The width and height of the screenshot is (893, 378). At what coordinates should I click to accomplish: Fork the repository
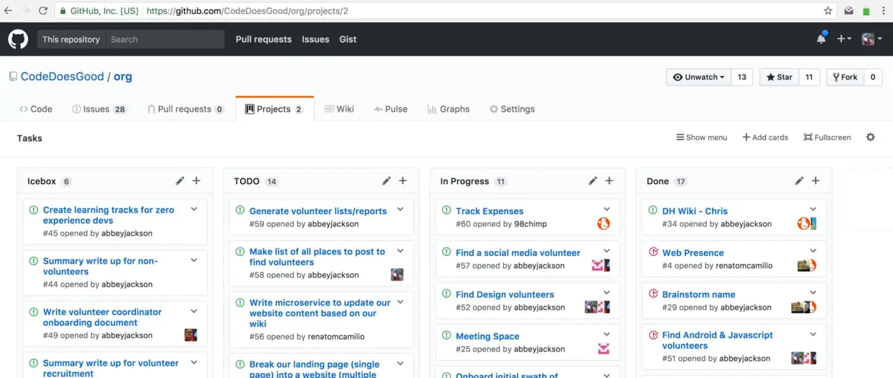coord(845,77)
